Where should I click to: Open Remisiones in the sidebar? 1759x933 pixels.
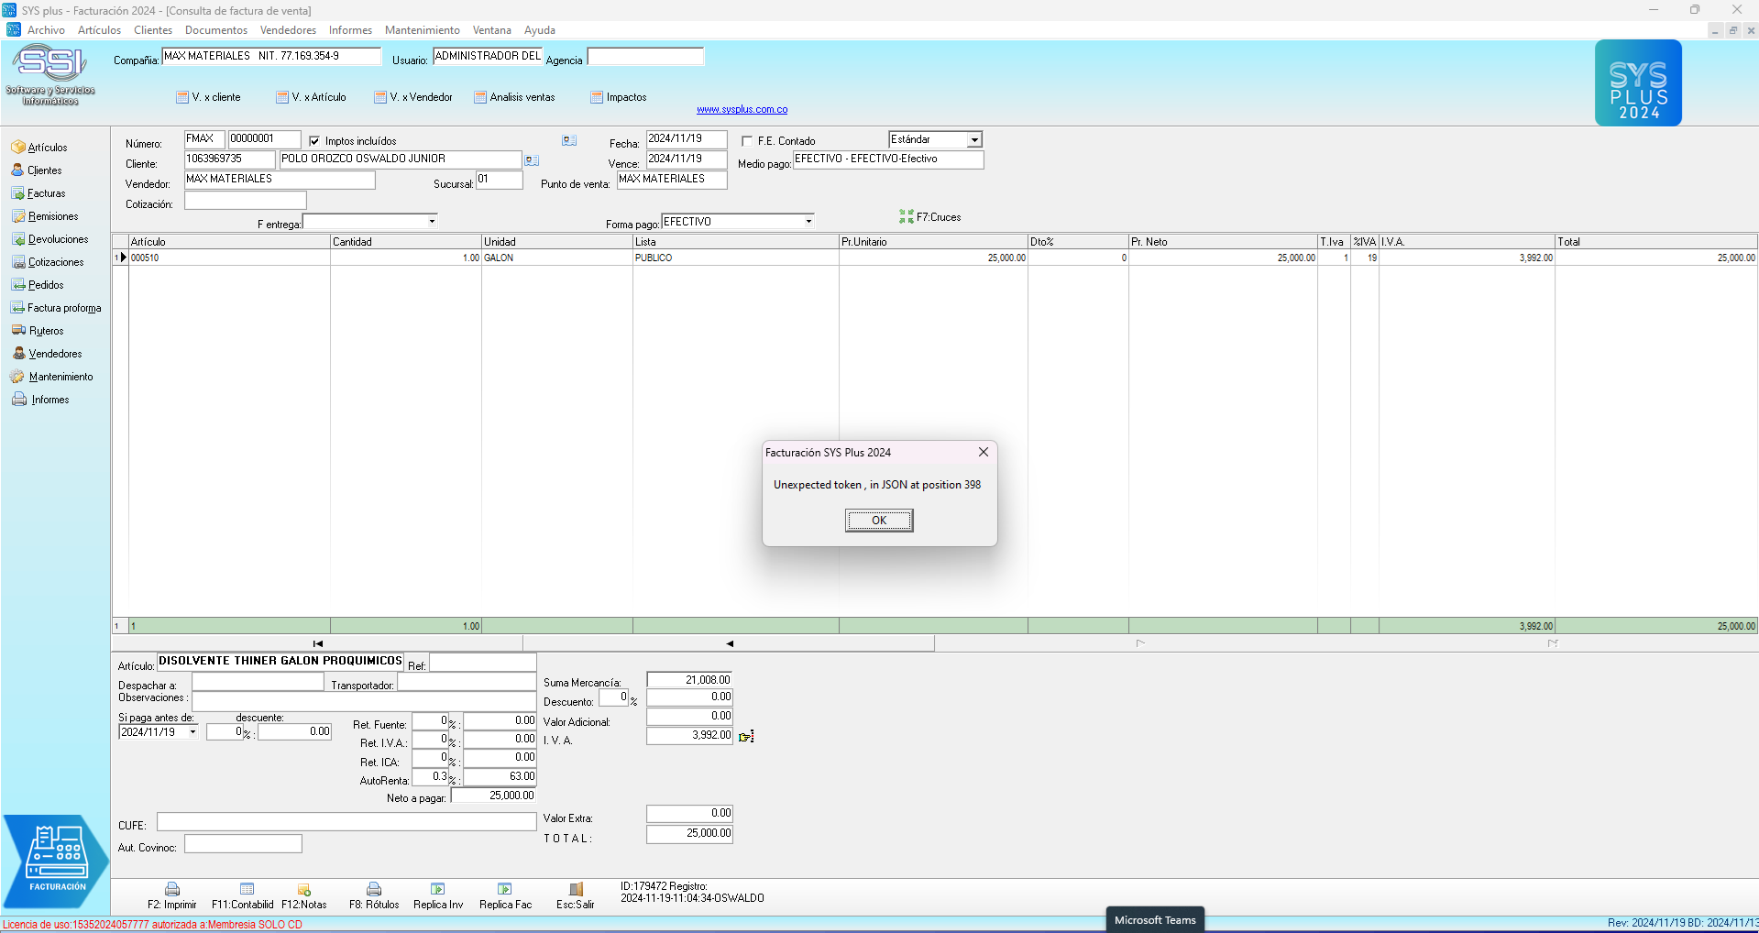point(45,216)
